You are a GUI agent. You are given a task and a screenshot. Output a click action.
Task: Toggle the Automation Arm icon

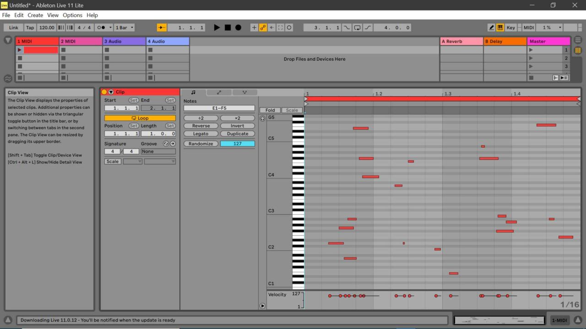pos(263,27)
